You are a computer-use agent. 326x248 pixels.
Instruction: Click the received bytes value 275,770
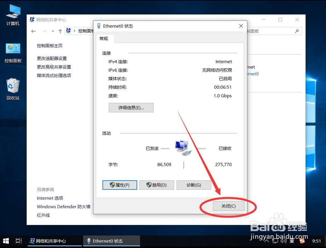click(x=223, y=164)
